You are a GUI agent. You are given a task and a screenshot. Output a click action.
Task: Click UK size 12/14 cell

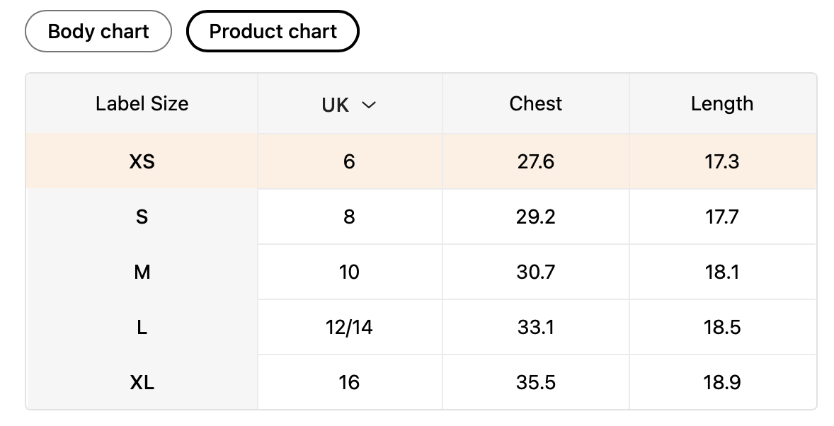click(x=349, y=328)
